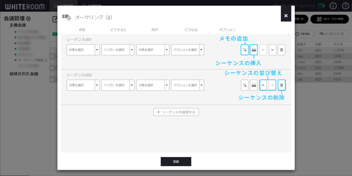Delete sequence 001 with trash icon
Screen dimensions: 352x176
(282, 50)
